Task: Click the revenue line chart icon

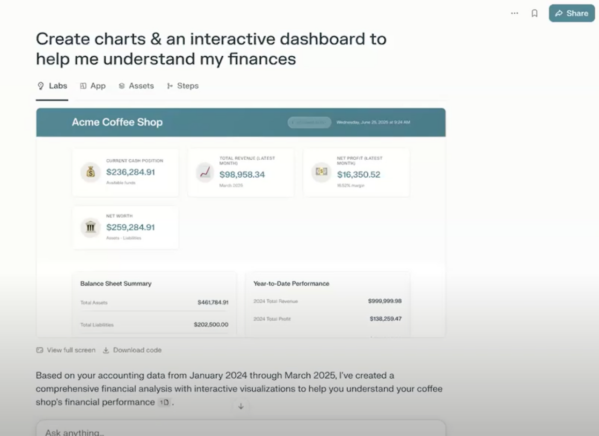Action: (205, 172)
